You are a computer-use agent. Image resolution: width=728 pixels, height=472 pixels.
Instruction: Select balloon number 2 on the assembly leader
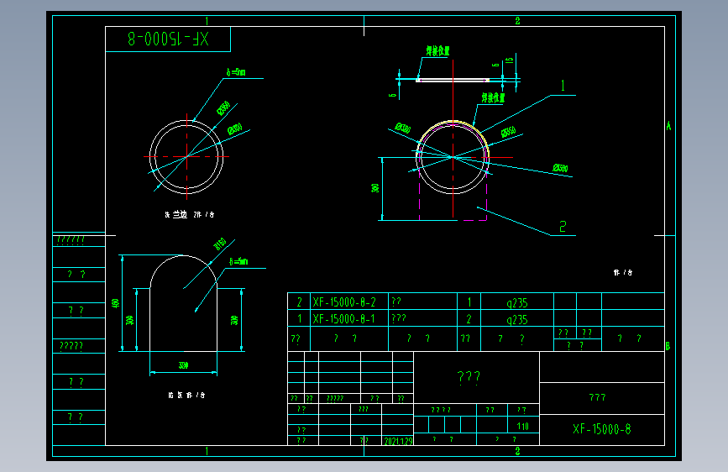pyautogui.click(x=563, y=227)
